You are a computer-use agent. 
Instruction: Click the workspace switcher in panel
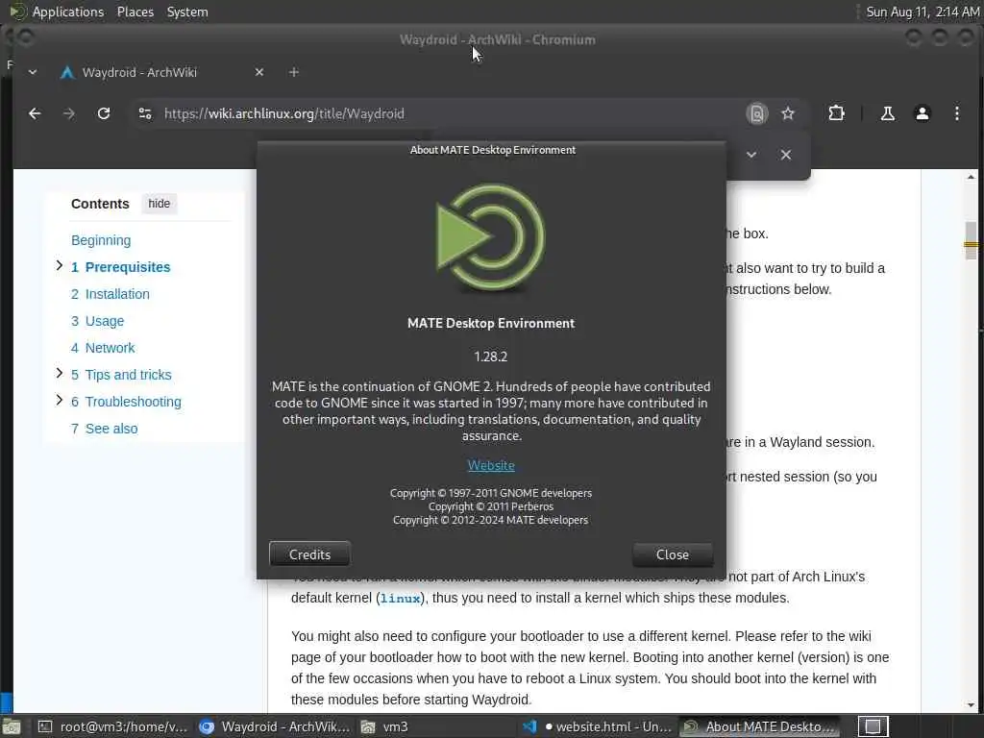873,726
